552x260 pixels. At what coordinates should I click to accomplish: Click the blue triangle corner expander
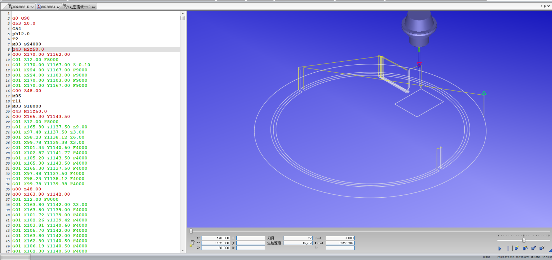(550, 250)
